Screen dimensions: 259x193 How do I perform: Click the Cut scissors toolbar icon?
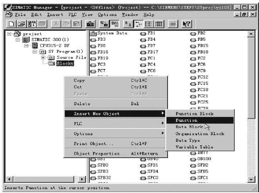(x=56, y=24)
